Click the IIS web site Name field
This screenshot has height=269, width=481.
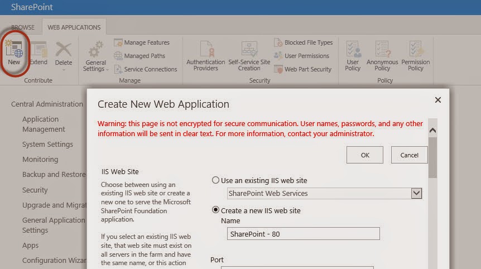click(304, 234)
